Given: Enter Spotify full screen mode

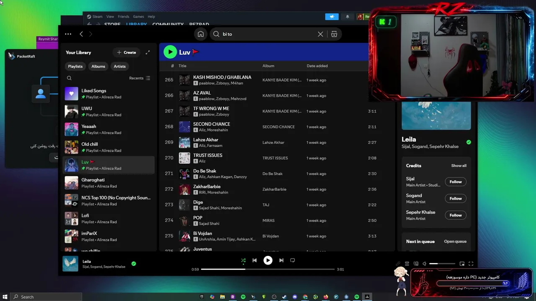Looking at the screenshot, I should click(x=471, y=264).
